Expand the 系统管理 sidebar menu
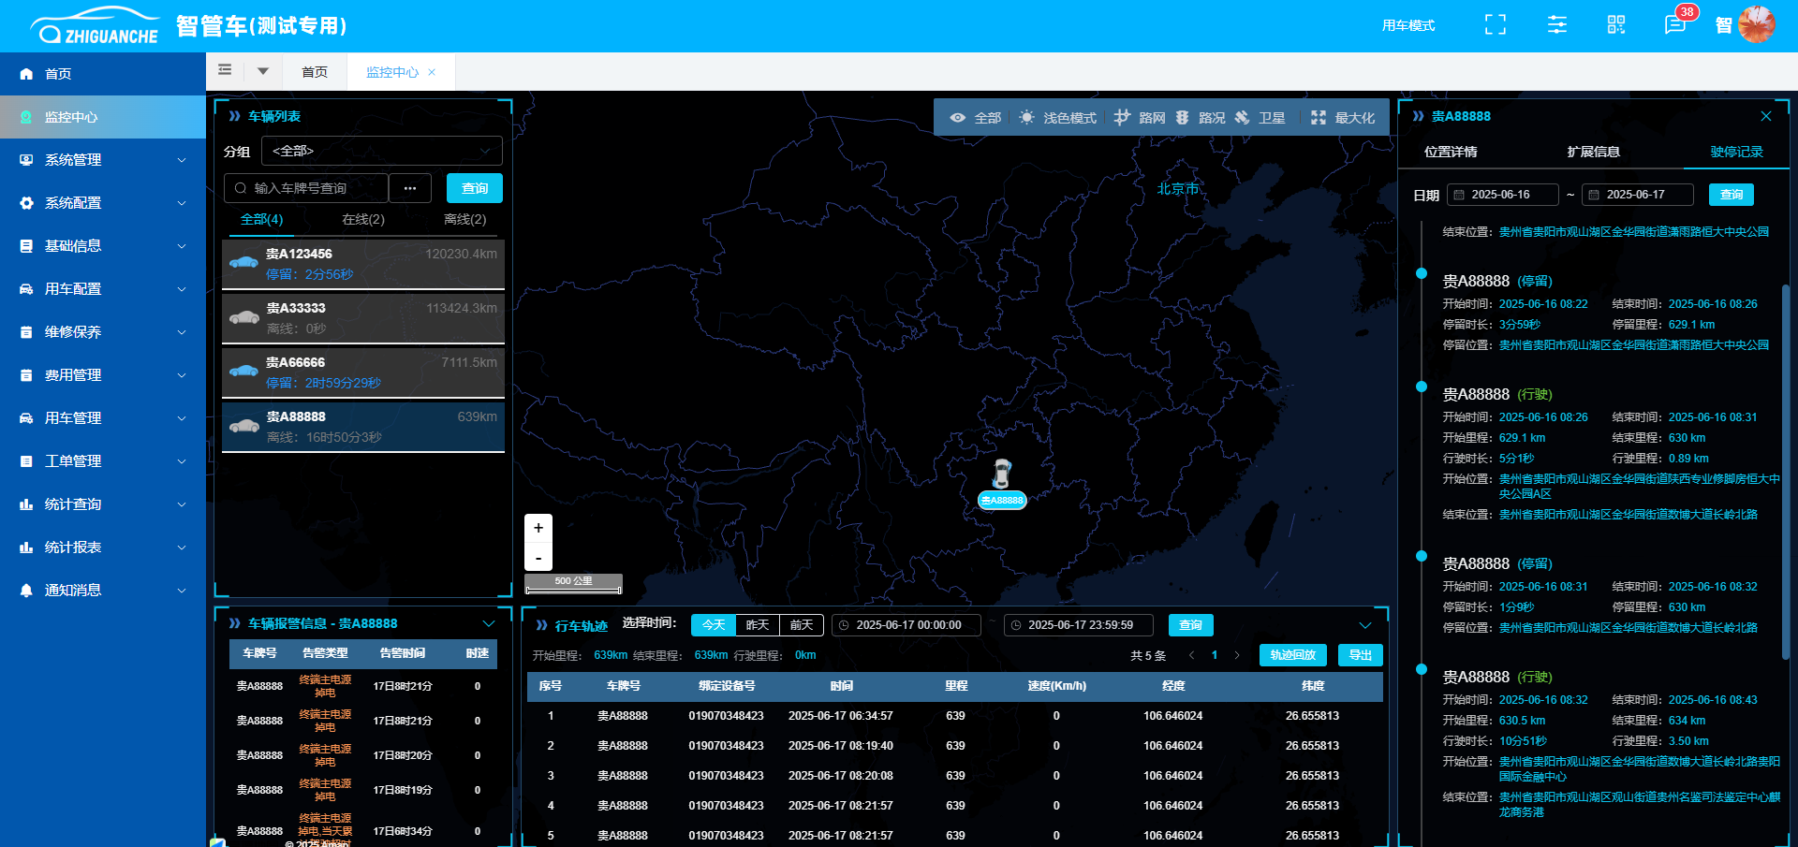 coord(103,160)
